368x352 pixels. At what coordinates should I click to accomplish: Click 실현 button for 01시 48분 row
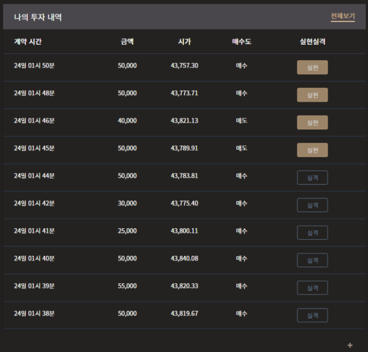coord(312,95)
